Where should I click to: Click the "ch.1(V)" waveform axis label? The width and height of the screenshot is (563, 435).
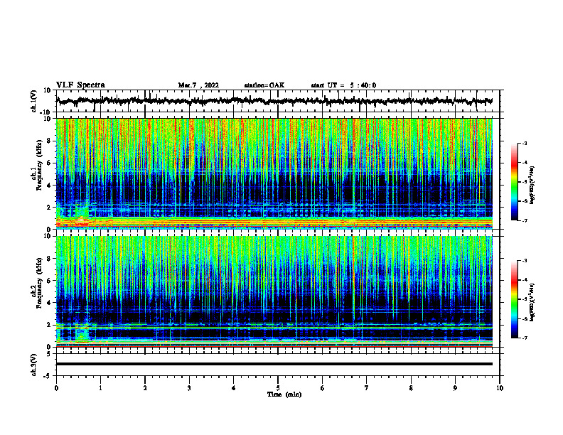pyautogui.click(x=34, y=101)
